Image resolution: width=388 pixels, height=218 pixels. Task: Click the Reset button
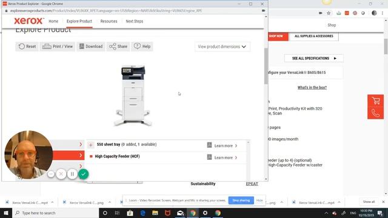pos(27,47)
